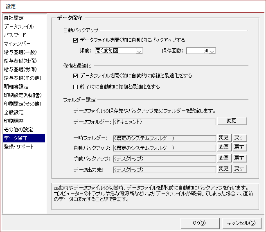This screenshot has height=232, width=266.
Task: Cancel the settings dialog
Action: [x=241, y=223]
